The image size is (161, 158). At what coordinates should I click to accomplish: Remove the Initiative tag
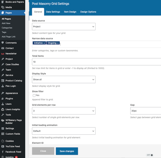coord(44,43)
